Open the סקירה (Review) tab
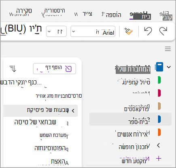This screenshot has height=168, width=176. tap(24, 11)
